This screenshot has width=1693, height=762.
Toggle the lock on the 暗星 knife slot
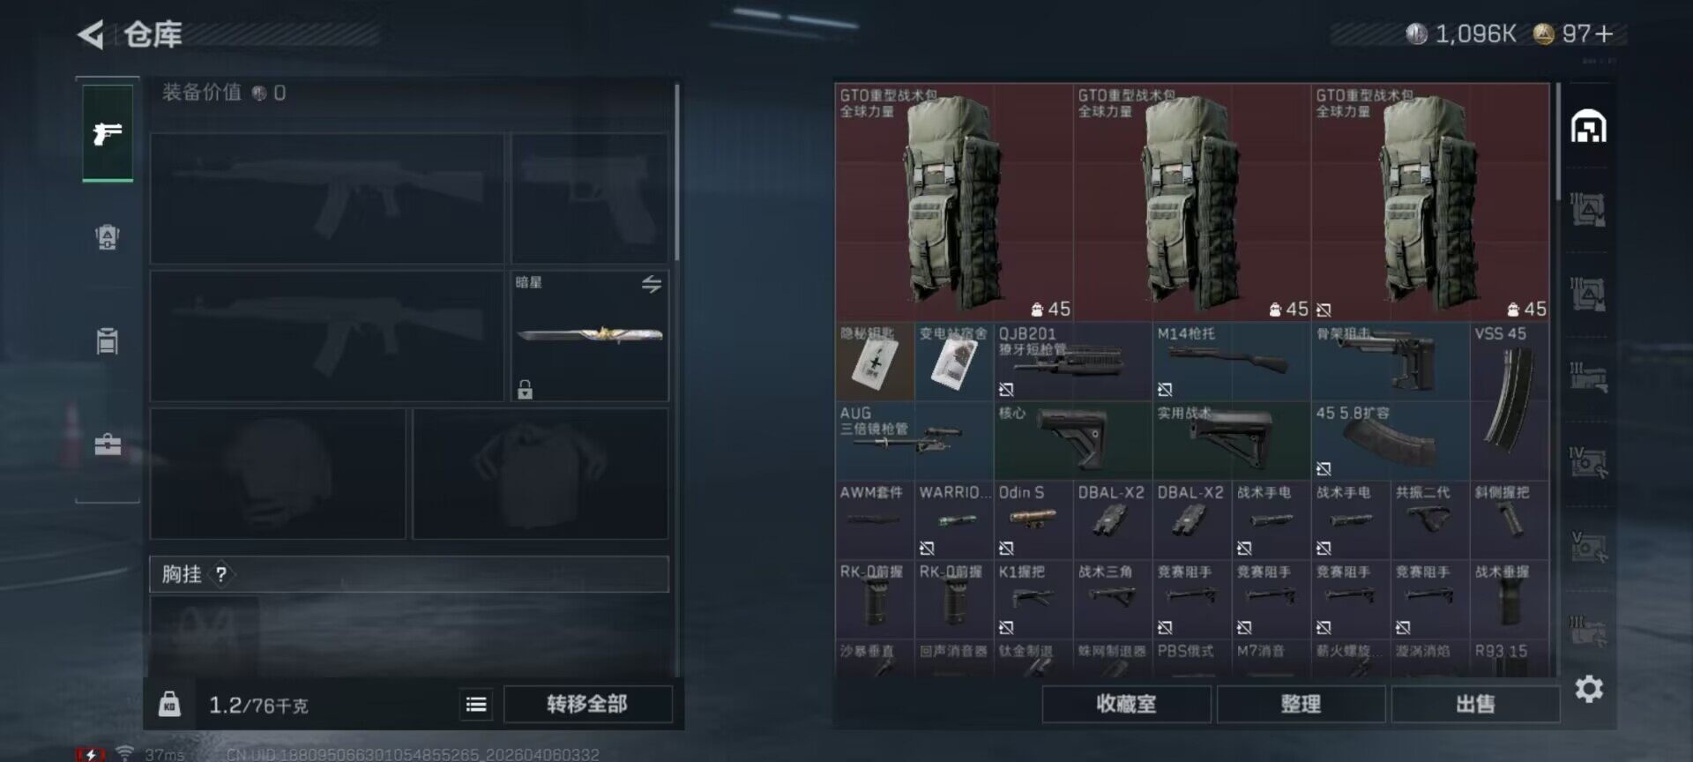point(525,389)
